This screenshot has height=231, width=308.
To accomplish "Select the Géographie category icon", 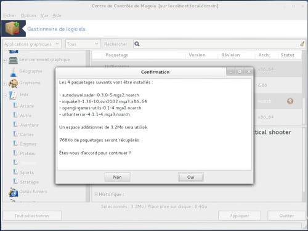I will point(13,72).
